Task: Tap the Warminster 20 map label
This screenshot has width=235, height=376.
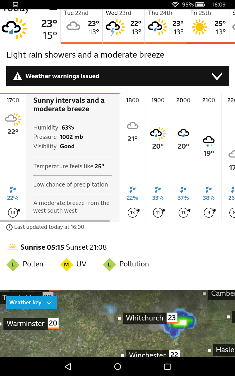Action: pyautogui.click(x=31, y=323)
